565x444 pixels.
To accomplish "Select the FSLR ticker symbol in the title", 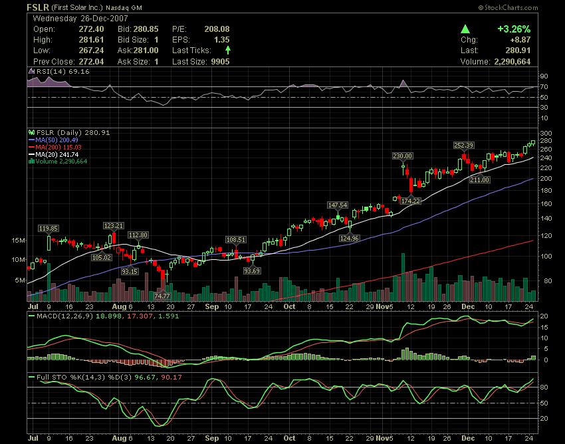I will tap(38, 7).
